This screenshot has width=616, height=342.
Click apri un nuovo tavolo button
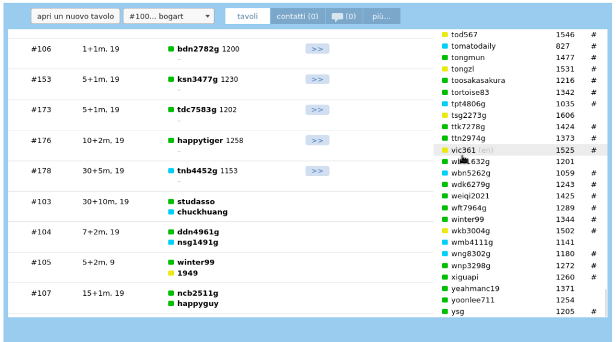(x=75, y=16)
